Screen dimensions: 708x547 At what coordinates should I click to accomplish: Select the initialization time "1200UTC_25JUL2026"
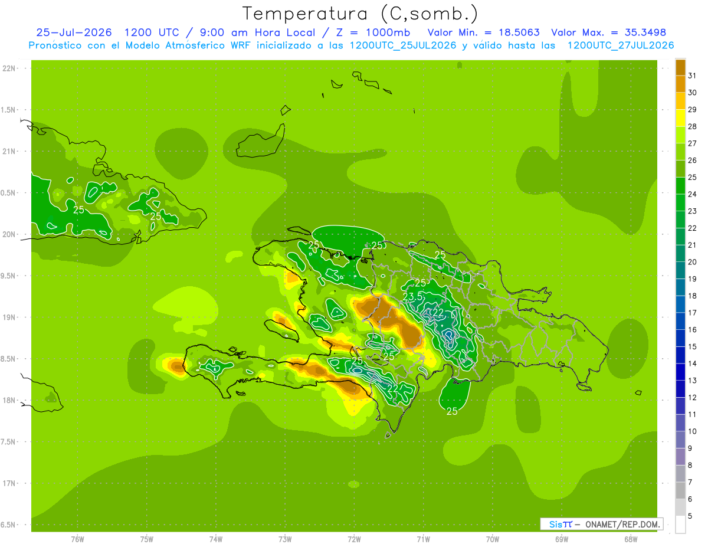(x=403, y=45)
